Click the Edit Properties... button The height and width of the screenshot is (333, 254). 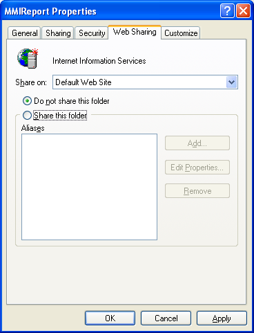197,167
